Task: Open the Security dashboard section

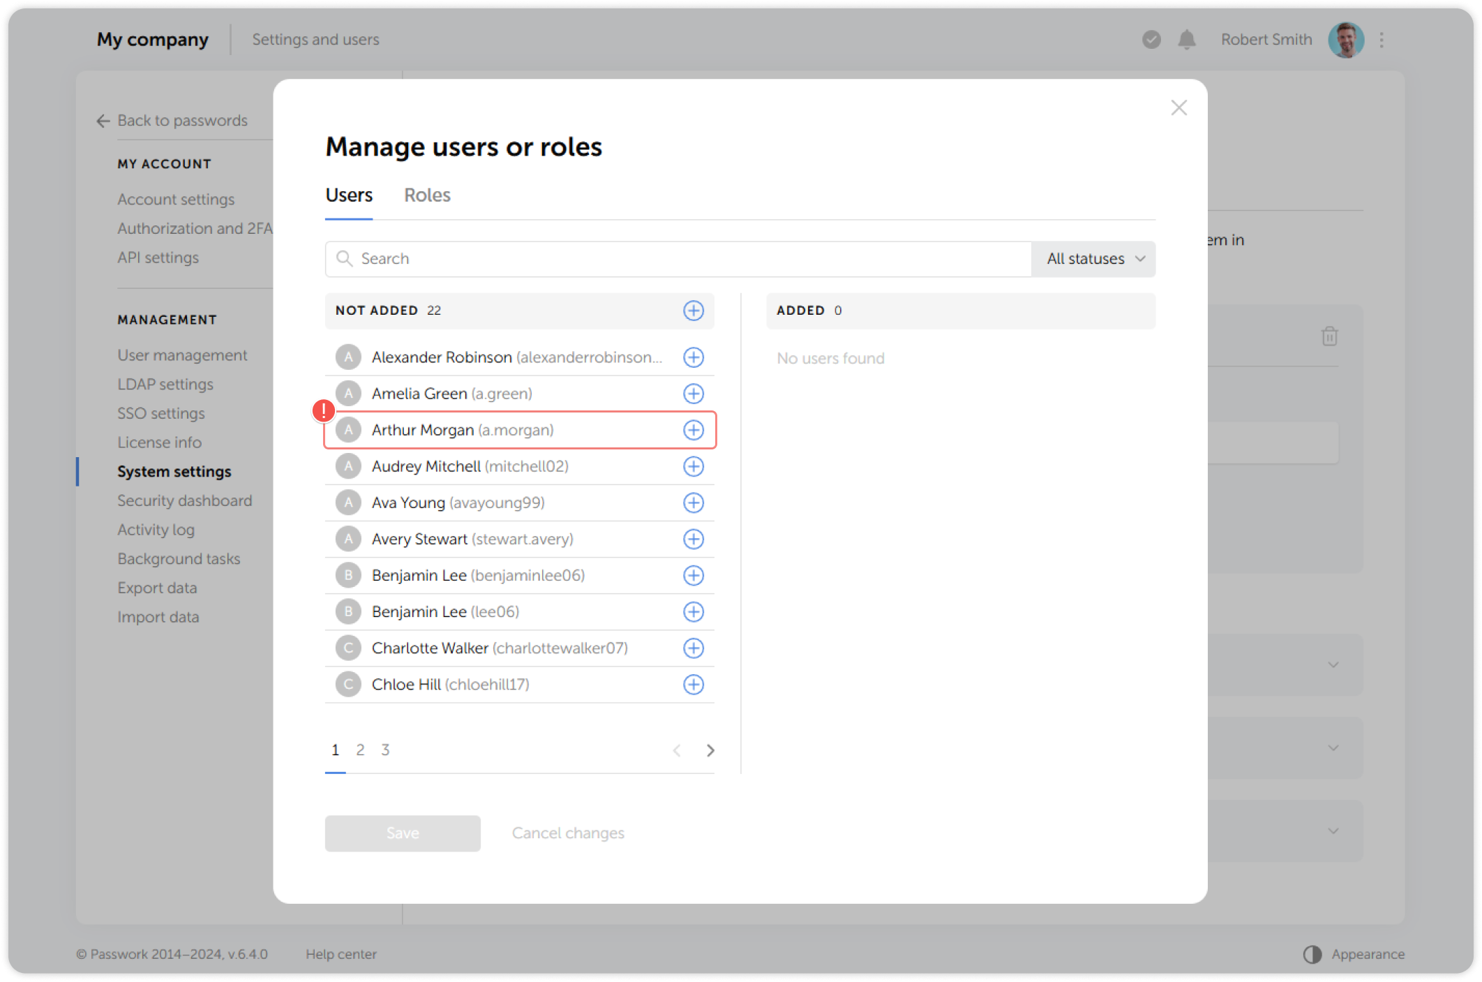Action: click(185, 500)
